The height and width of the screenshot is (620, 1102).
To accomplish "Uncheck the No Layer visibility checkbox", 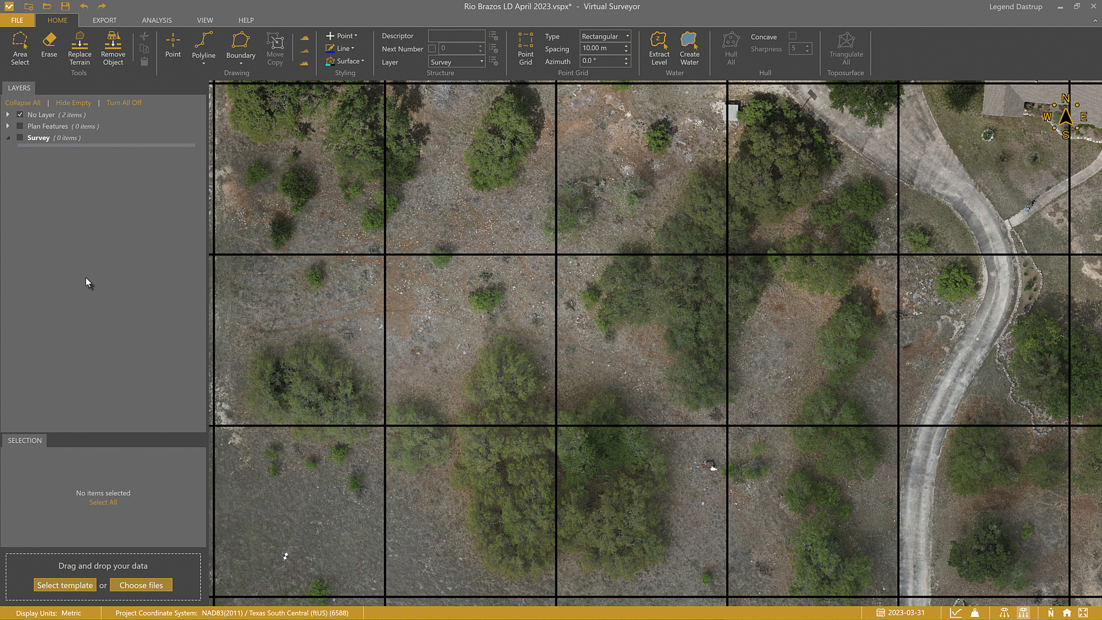I will tap(20, 115).
